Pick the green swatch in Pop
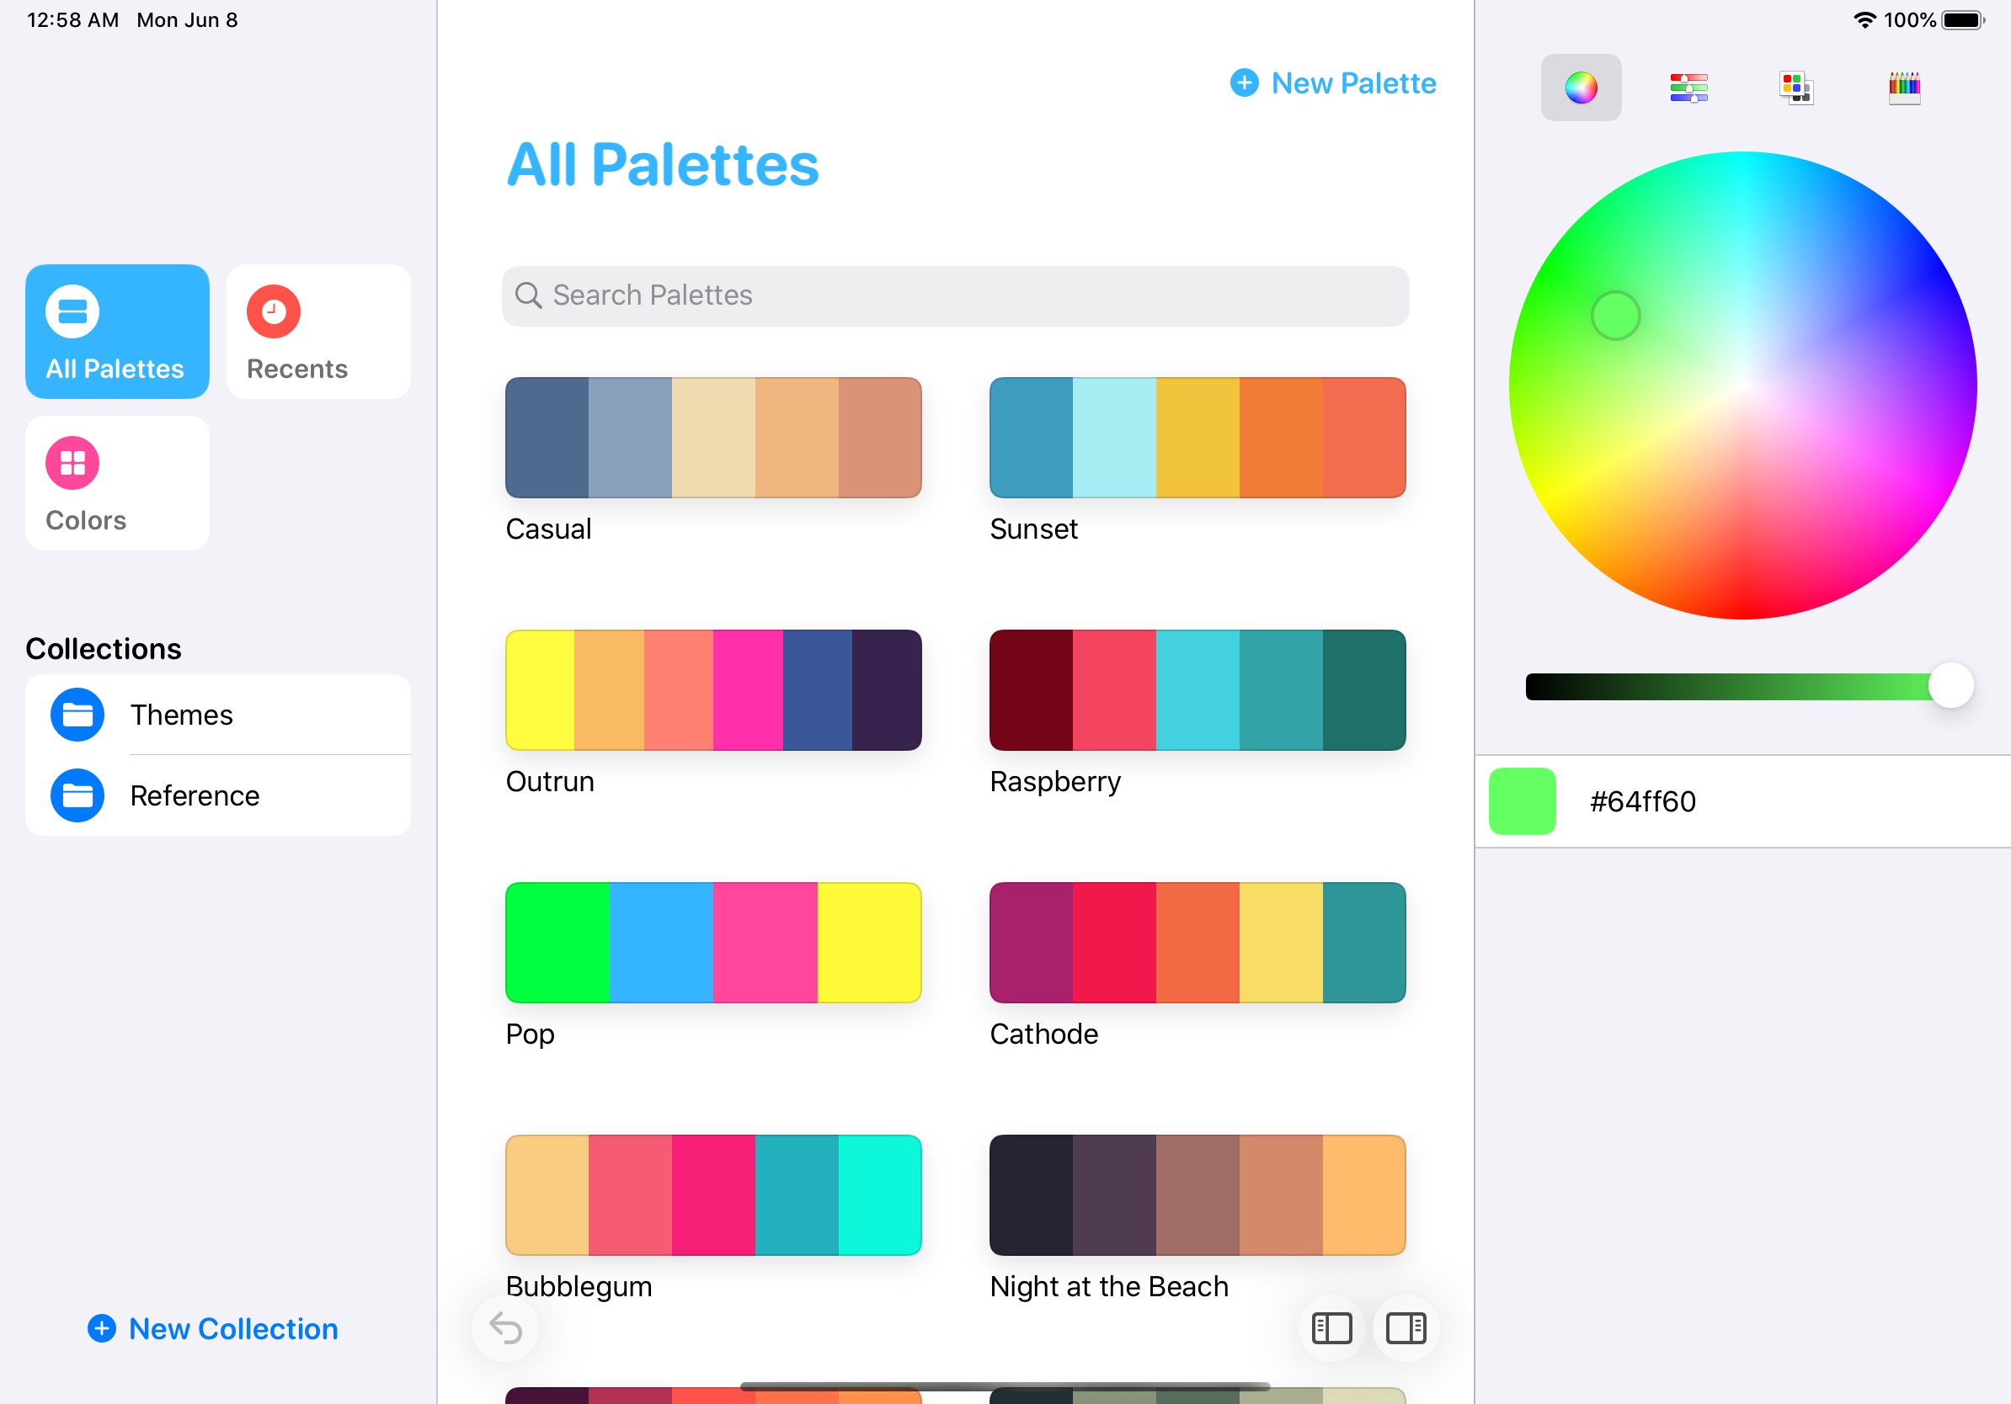The width and height of the screenshot is (2011, 1404). click(557, 943)
